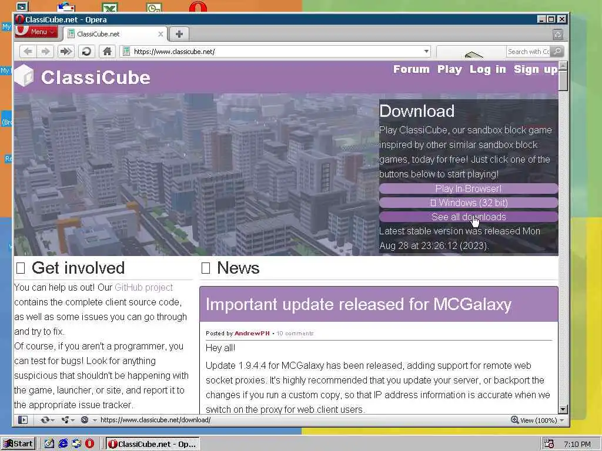Click the search magnifier button

tap(557, 51)
